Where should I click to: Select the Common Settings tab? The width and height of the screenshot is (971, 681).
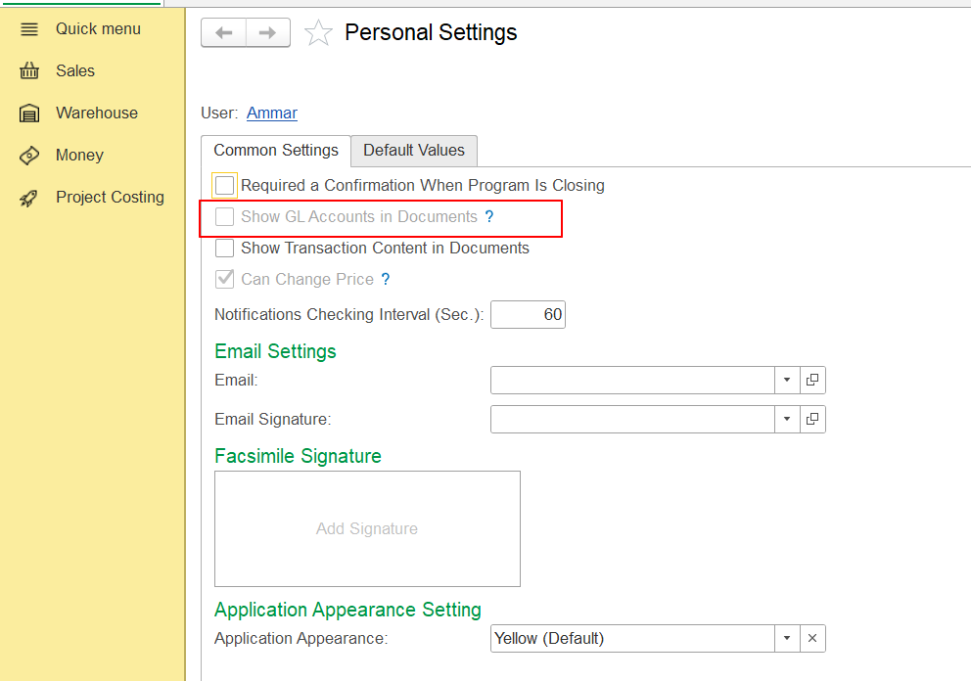276,151
